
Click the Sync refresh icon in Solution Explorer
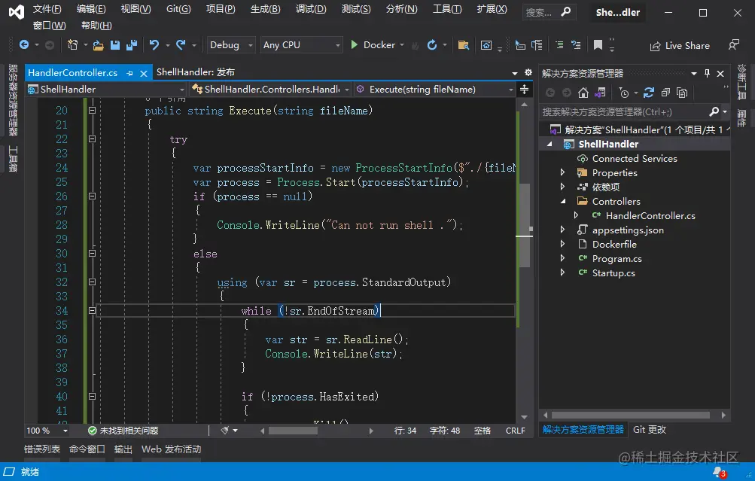648,93
